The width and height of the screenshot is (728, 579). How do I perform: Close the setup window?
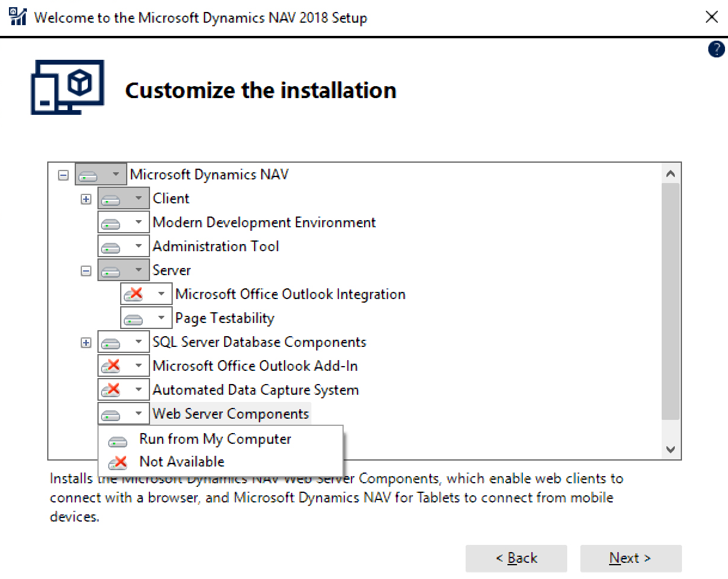click(711, 17)
